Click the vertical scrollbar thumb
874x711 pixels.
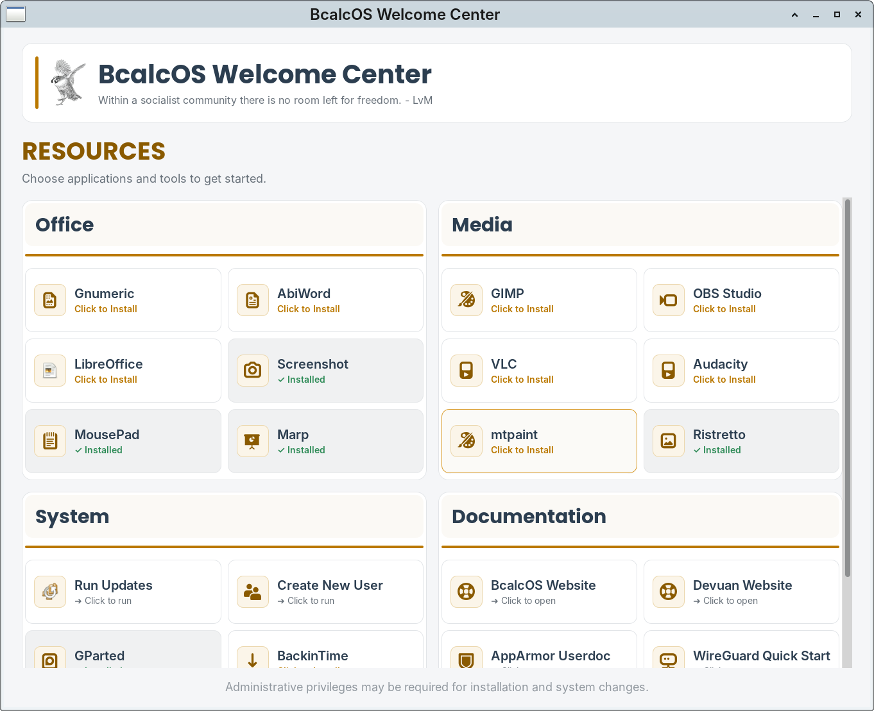847,388
